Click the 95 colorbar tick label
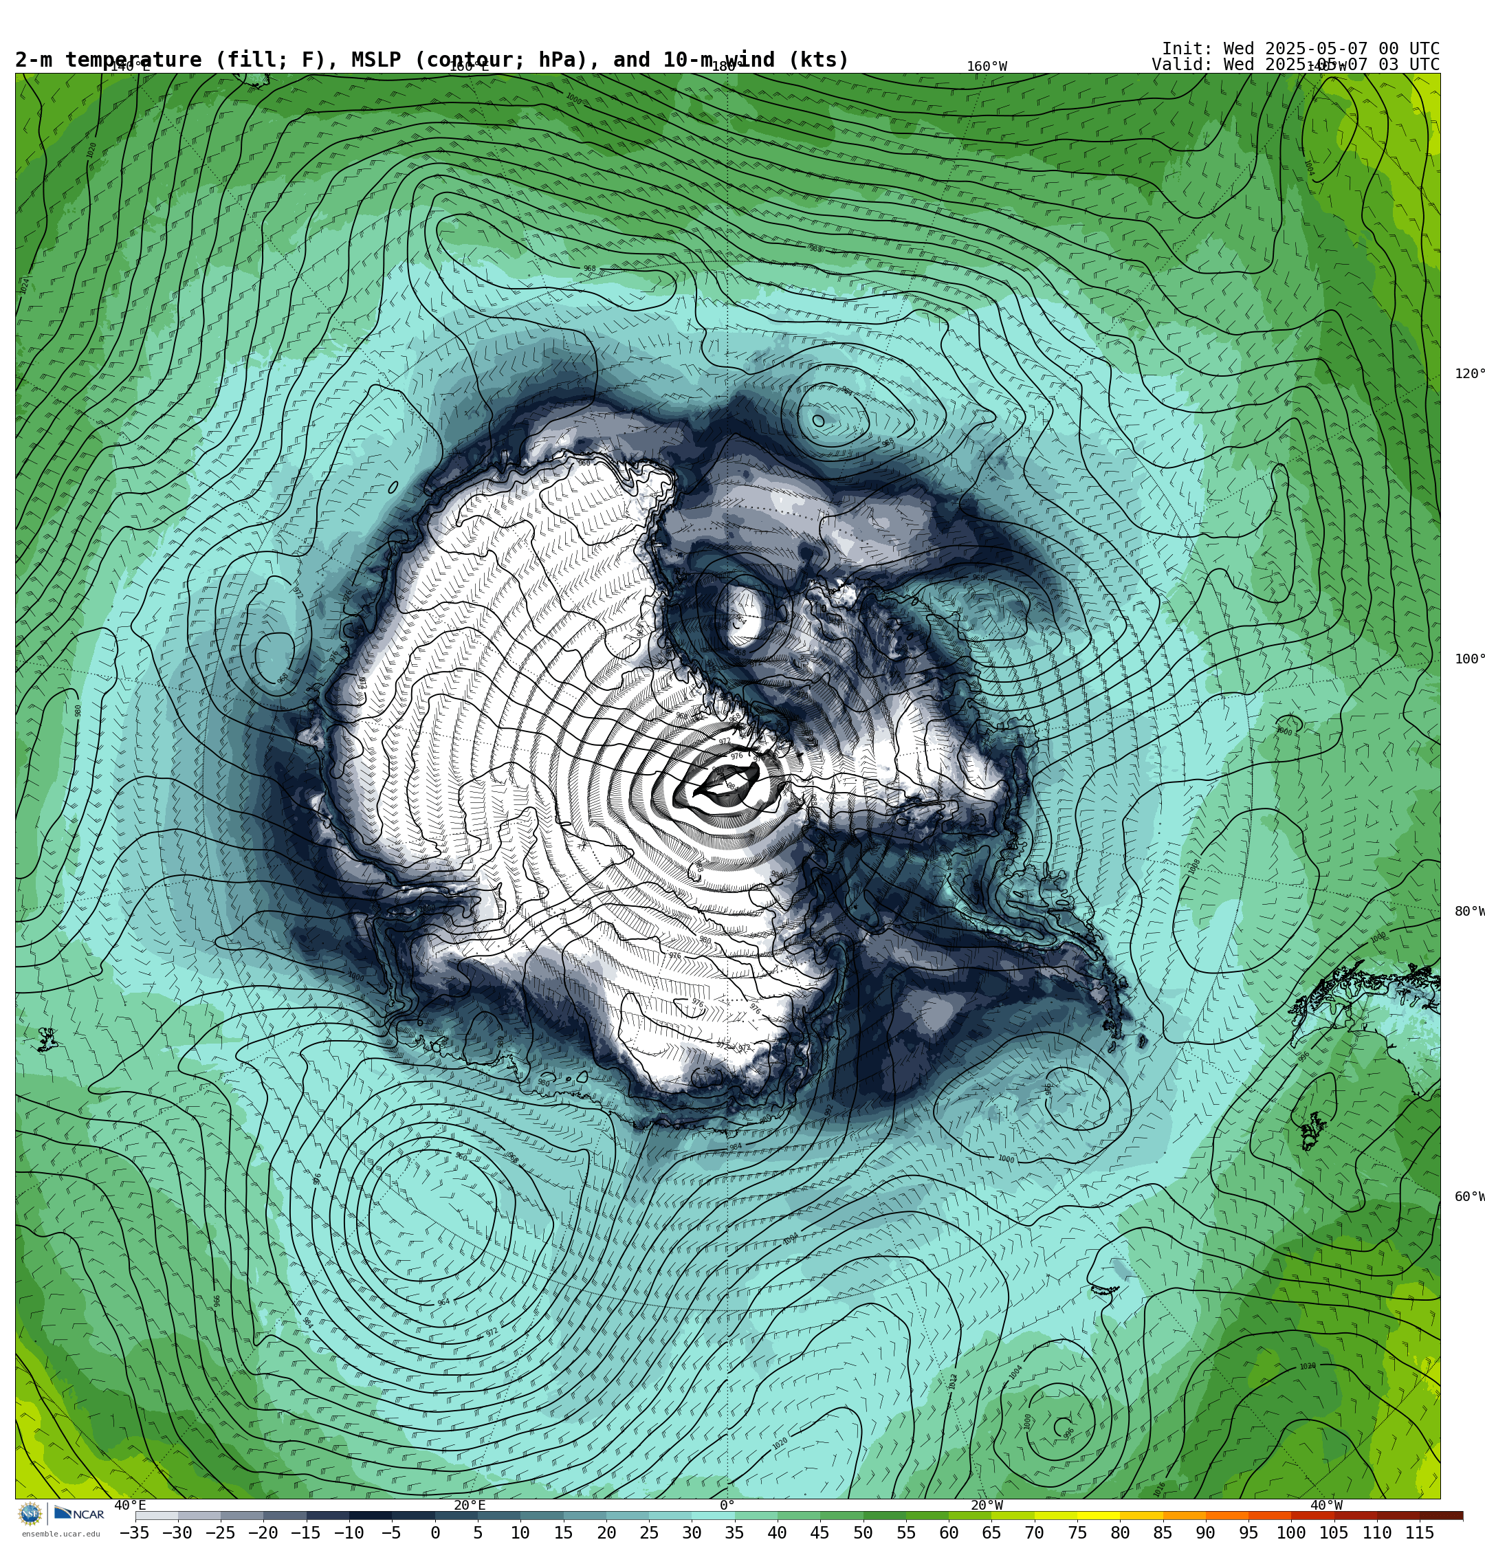1485x1542 pixels. pos(1248,1532)
